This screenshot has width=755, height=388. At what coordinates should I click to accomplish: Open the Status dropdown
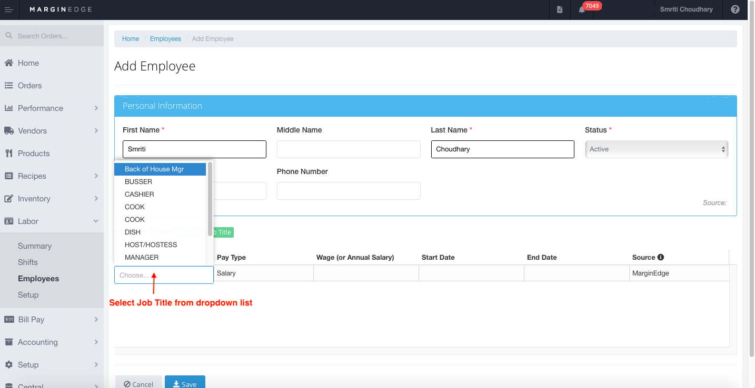coord(657,149)
